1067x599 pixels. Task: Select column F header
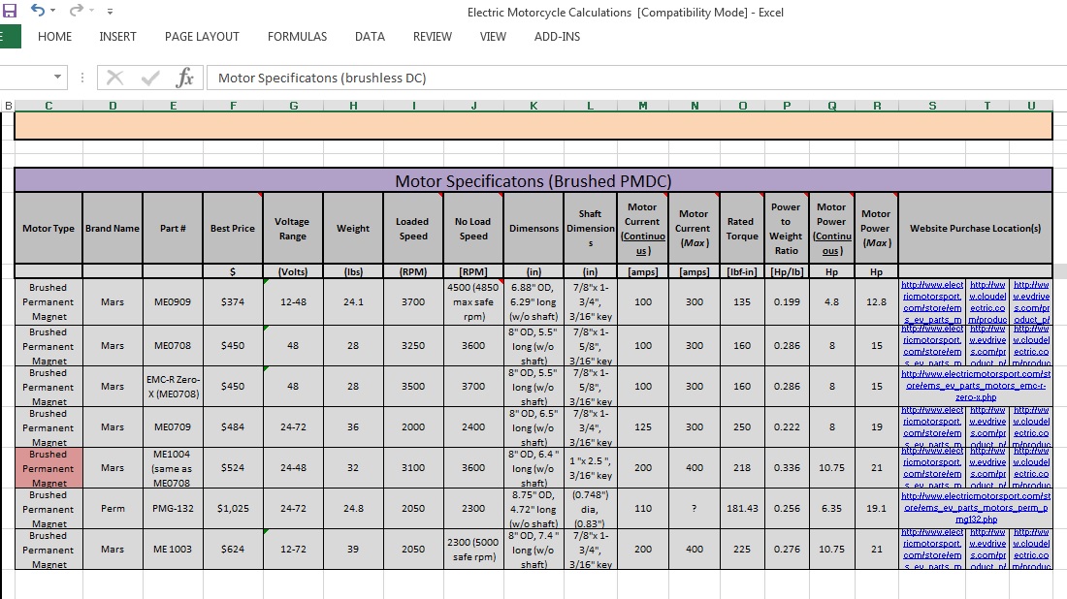click(x=233, y=106)
